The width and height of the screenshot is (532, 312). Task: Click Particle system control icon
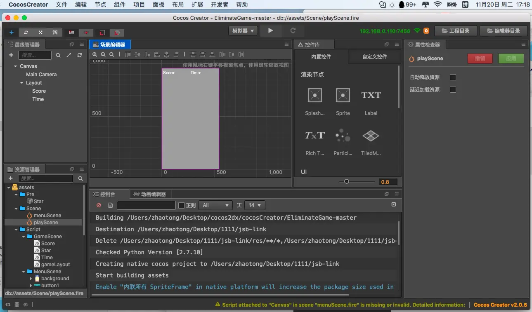click(x=343, y=135)
